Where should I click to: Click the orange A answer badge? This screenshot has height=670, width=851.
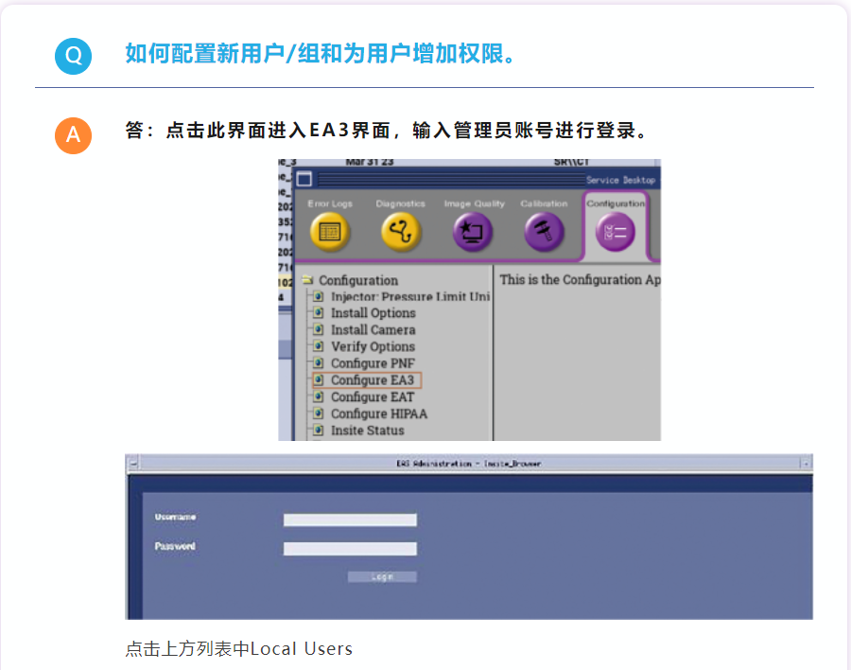73,135
